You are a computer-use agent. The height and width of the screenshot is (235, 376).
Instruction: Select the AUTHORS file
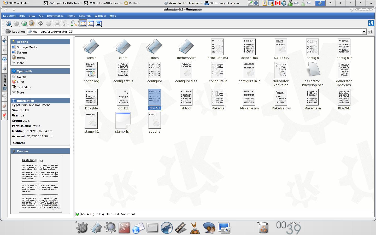tap(281, 49)
